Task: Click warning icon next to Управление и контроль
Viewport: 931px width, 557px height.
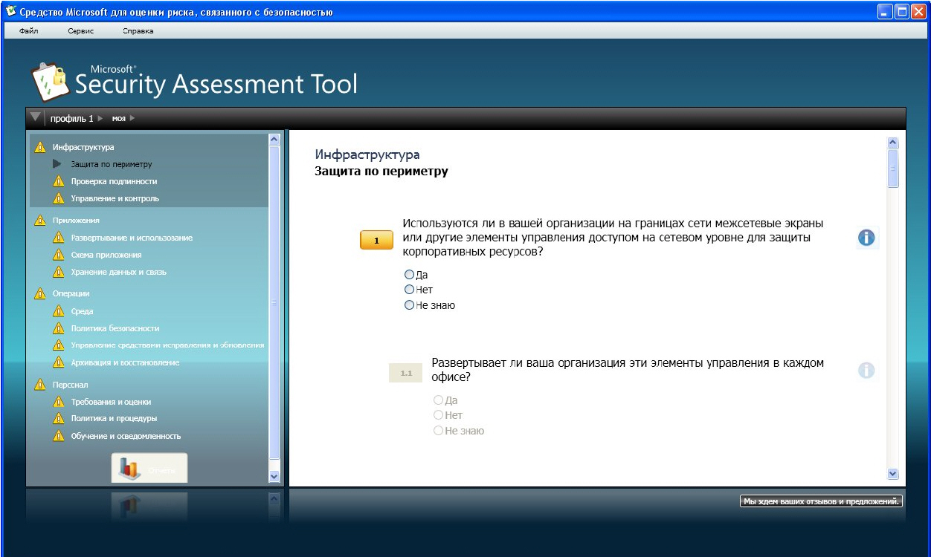Action: coord(59,198)
